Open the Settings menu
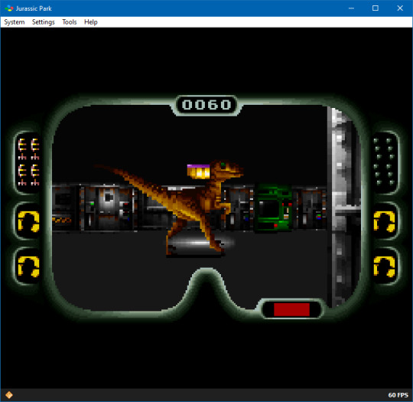This screenshot has height=402, width=413. coord(43,22)
